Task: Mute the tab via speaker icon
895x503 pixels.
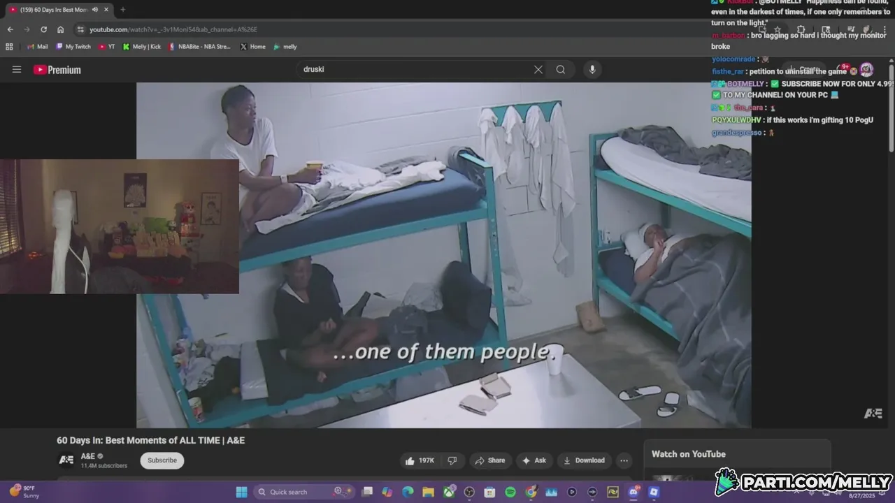Action: tap(95, 10)
